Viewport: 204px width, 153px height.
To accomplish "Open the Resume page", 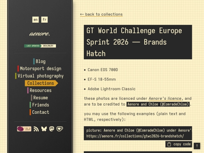I will coord(39,97).
